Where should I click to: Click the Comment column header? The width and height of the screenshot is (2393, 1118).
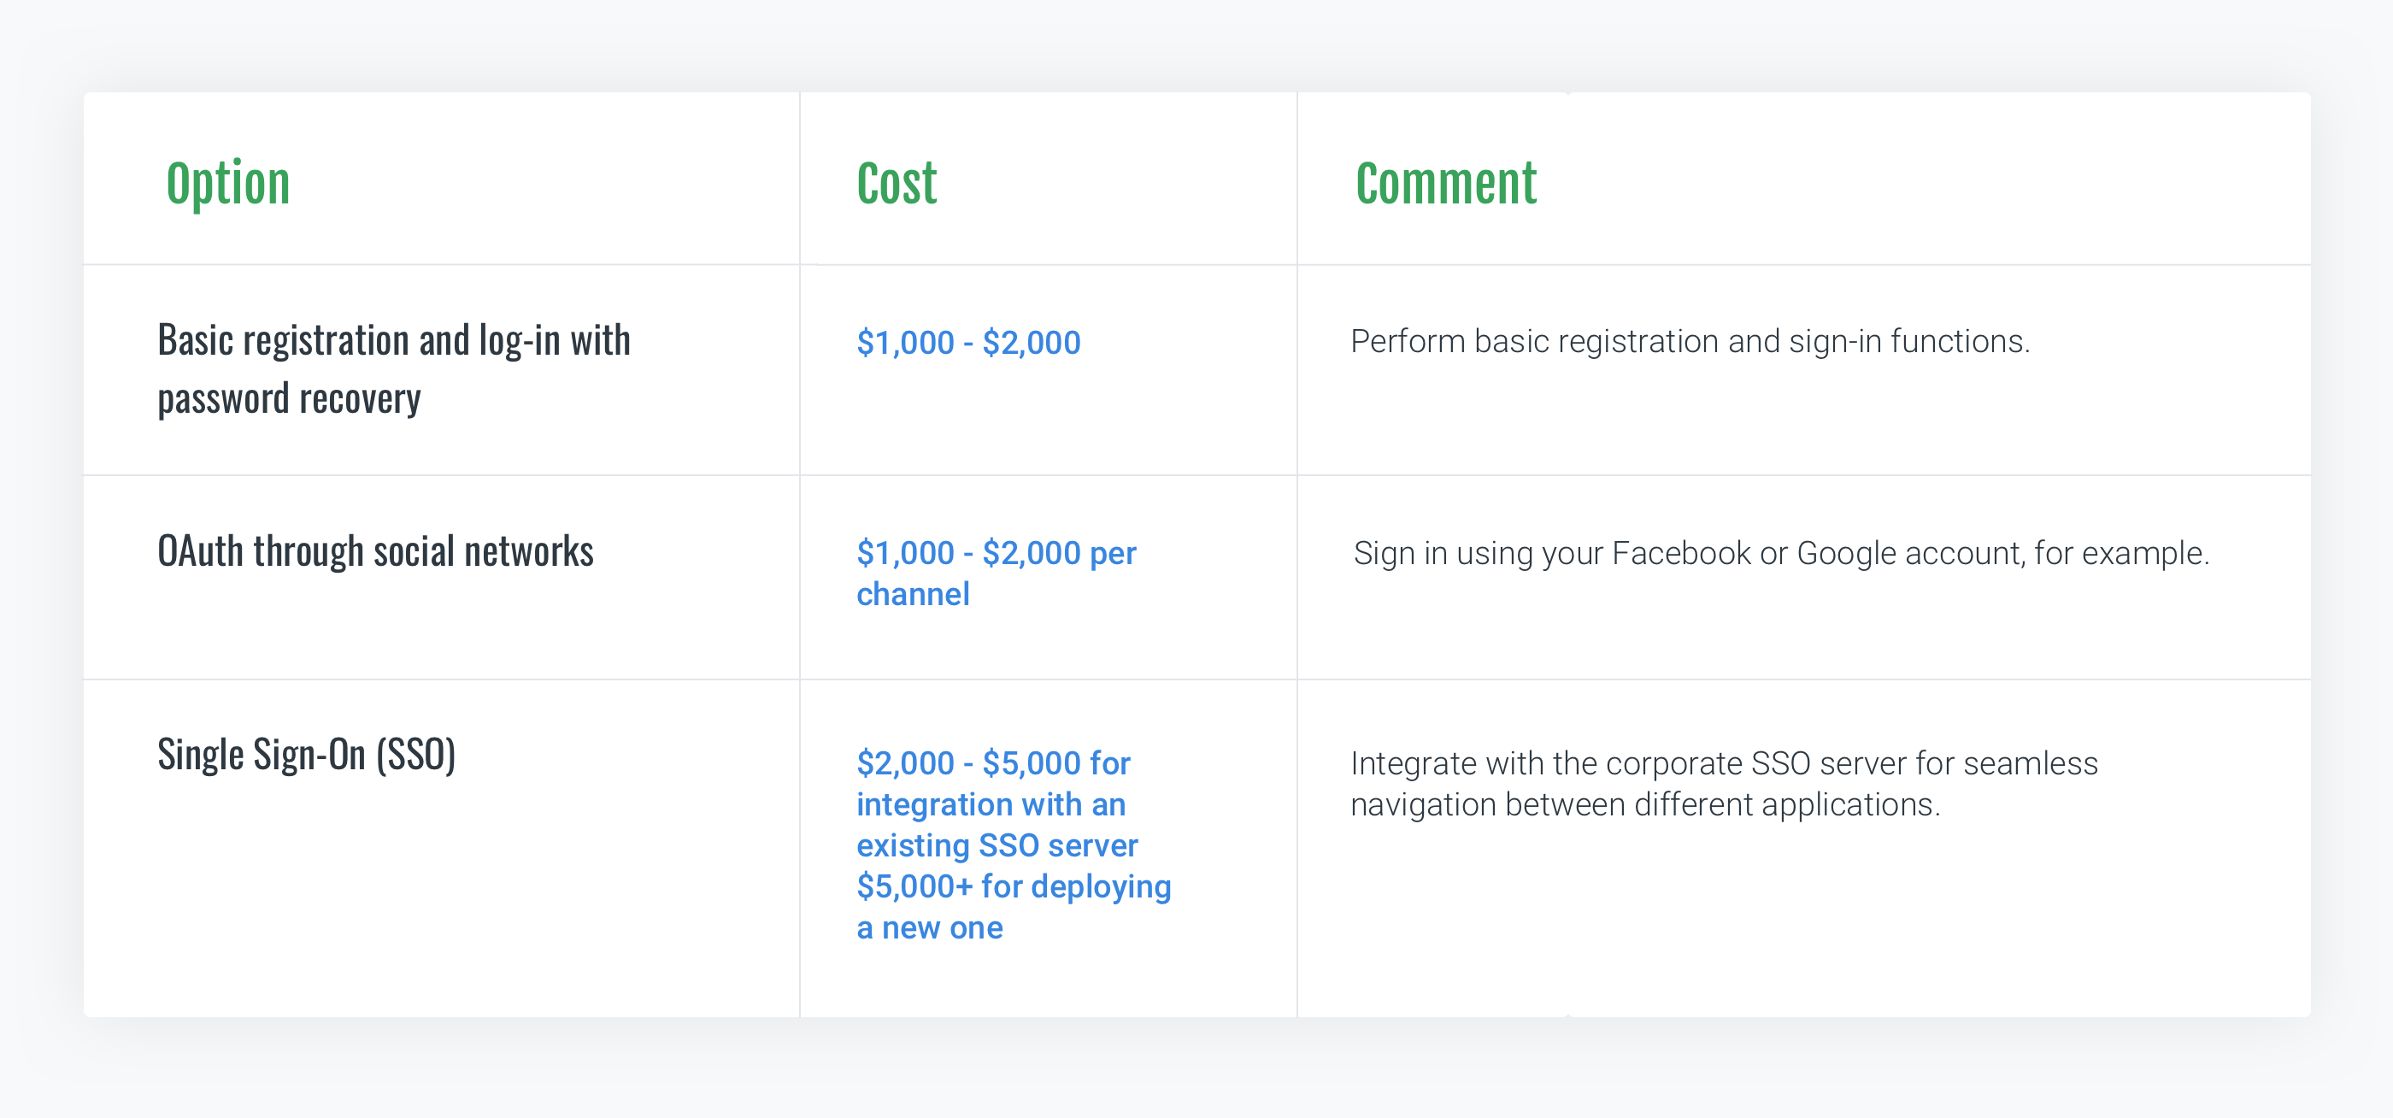click(1445, 183)
